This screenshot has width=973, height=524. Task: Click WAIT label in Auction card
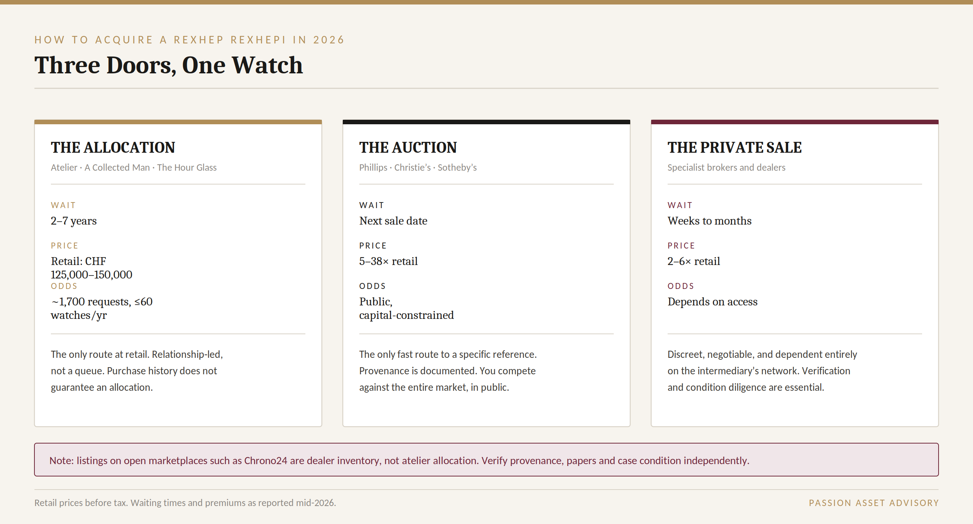pyautogui.click(x=372, y=205)
